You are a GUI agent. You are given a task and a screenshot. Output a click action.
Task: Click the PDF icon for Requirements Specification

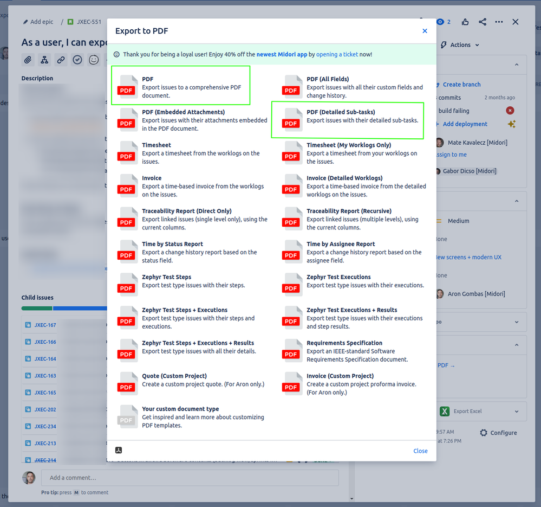[x=292, y=351]
